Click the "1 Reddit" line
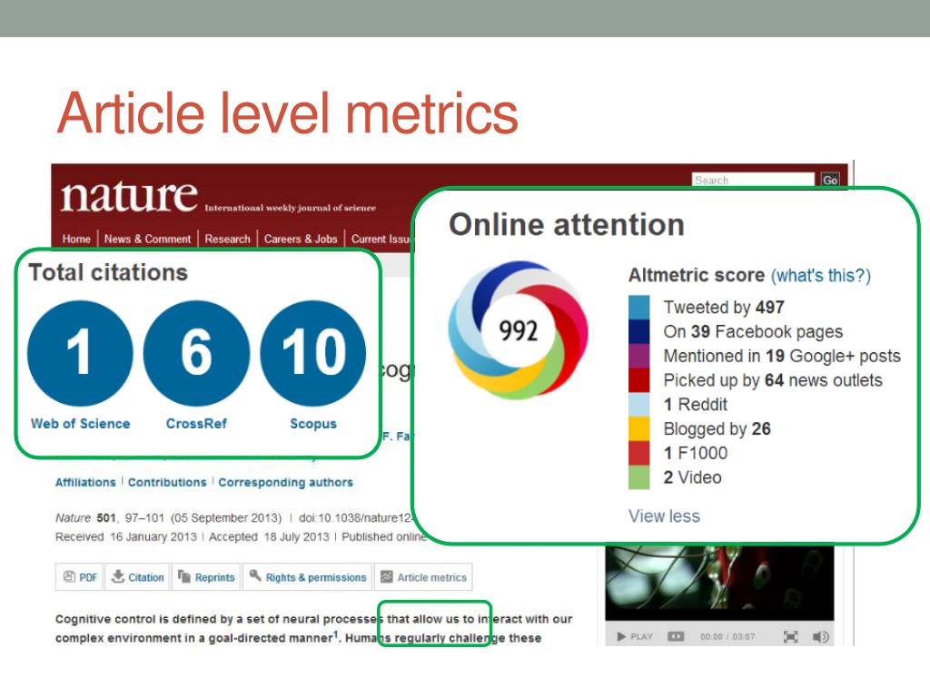The height and width of the screenshot is (697, 930). (x=695, y=404)
